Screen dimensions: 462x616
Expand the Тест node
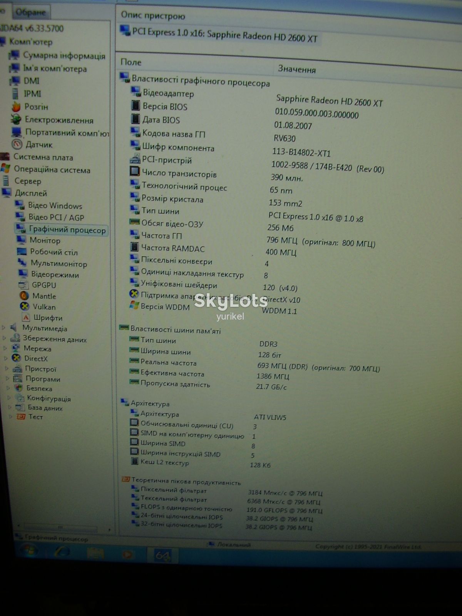(11, 416)
